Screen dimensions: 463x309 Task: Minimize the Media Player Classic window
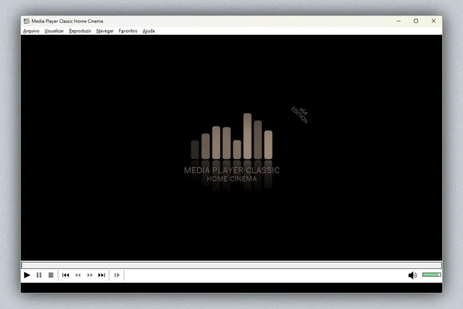[398, 21]
